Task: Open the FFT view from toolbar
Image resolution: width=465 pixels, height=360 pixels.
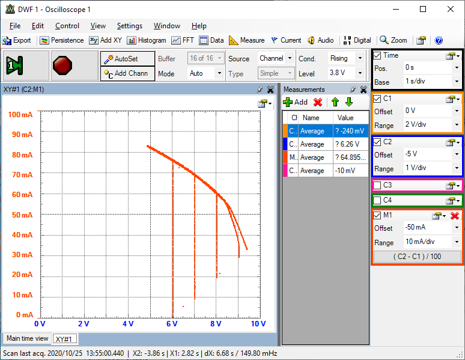Action: 183,40
